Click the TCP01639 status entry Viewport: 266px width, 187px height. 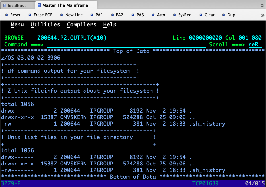point(205,183)
